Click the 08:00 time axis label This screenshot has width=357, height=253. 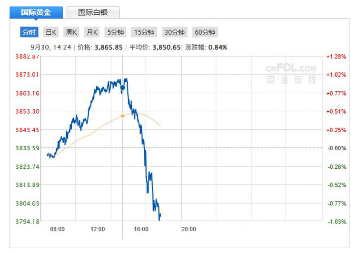[x=57, y=229]
